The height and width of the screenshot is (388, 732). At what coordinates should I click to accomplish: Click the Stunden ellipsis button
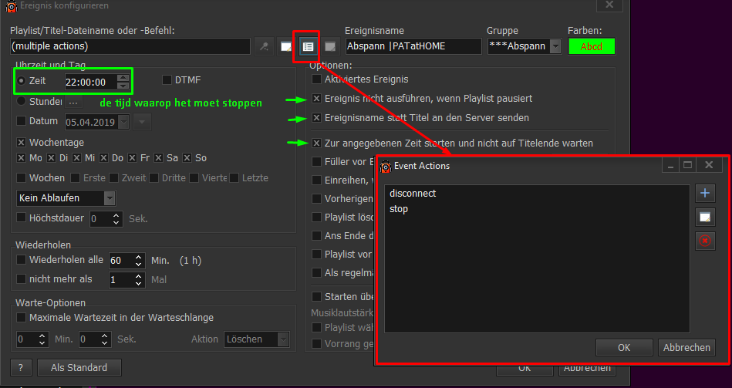click(x=74, y=102)
